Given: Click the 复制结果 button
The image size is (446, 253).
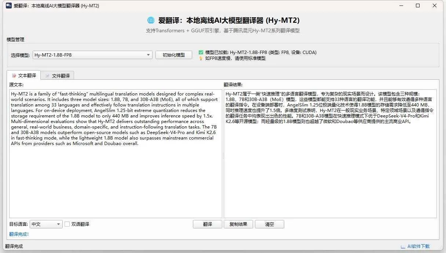Looking at the screenshot, I should pyautogui.click(x=238, y=224).
